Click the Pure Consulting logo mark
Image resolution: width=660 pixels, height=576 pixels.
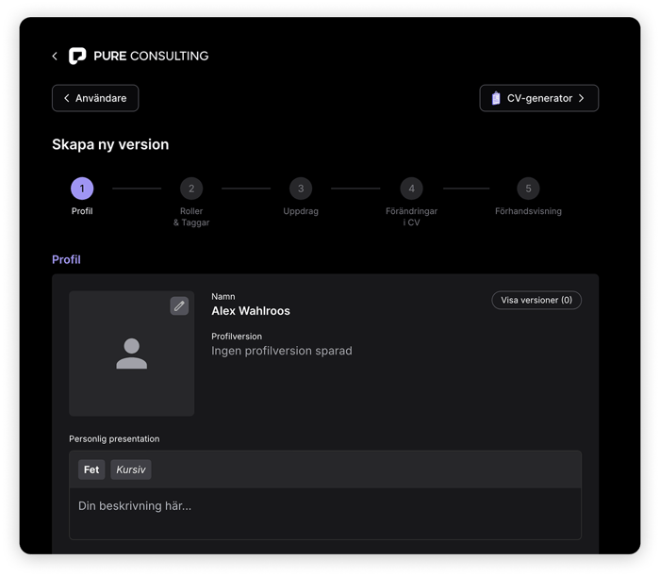[77, 57]
